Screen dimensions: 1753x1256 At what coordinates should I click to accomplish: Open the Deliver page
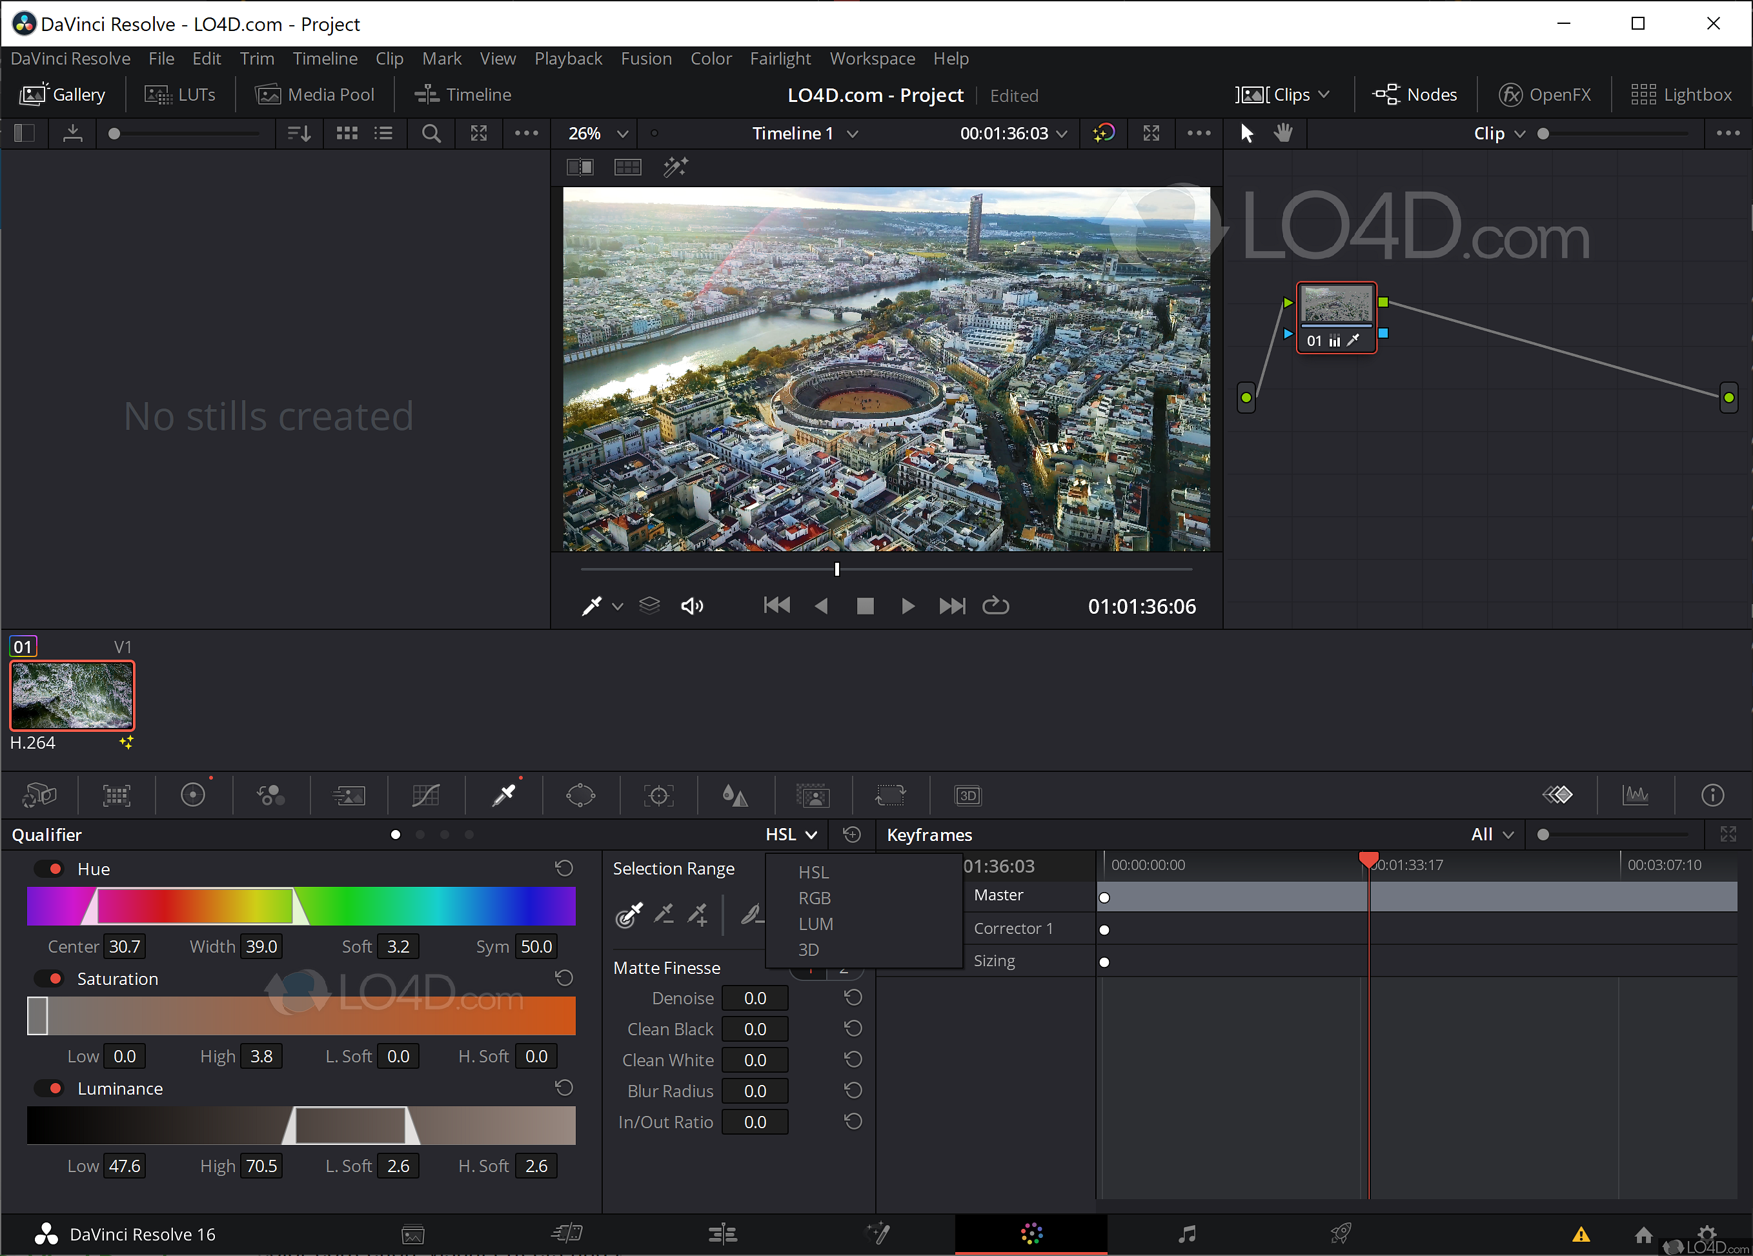(1343, 1233)
